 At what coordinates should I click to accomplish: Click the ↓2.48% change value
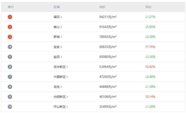click(x=150, y=77)
